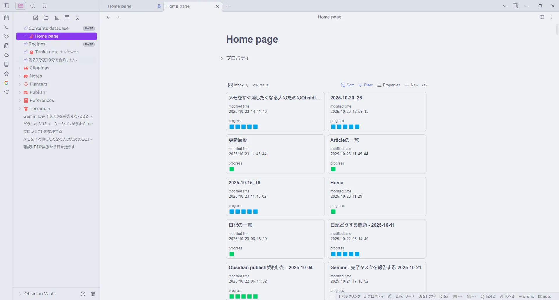Click the Filter button

coord(365,85)
